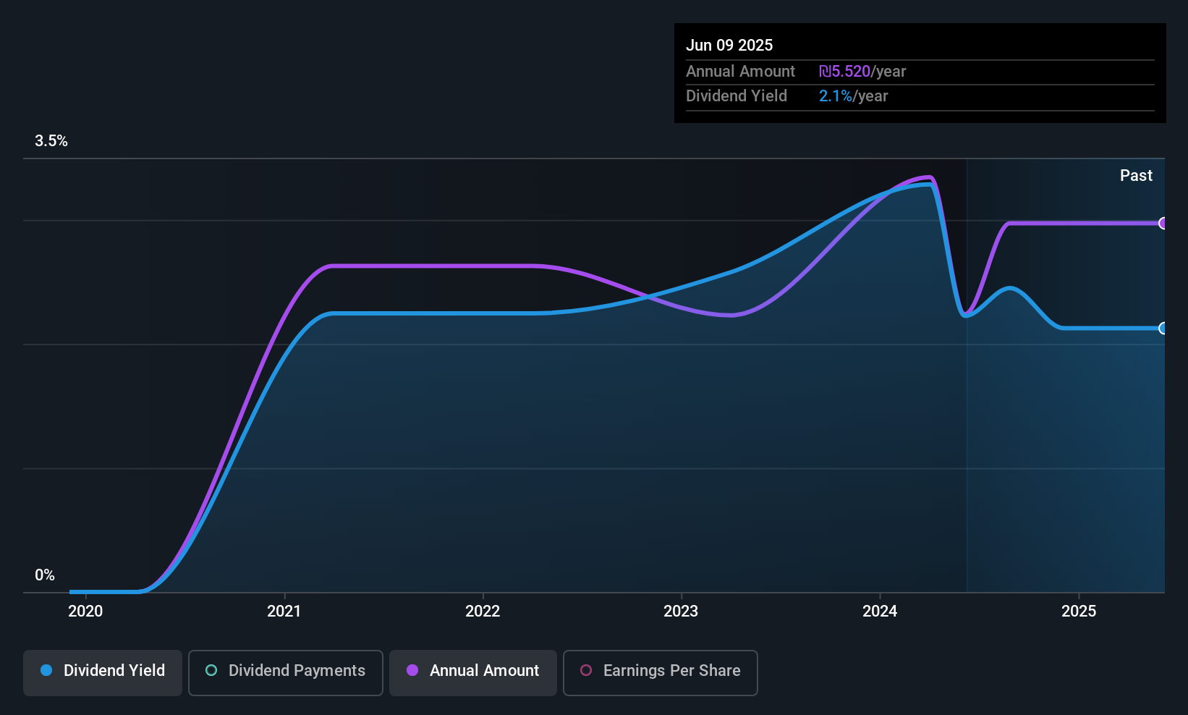
Task: Enable the Earnings Per Share series
Action: pyautogui.click(x=661, y=672)
